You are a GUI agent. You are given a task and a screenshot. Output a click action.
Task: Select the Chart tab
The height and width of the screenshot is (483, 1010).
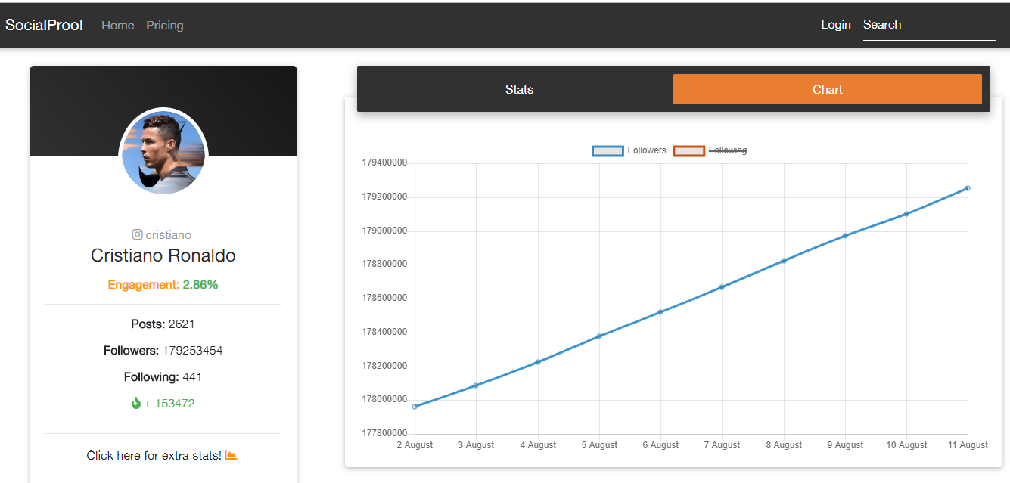827,88
